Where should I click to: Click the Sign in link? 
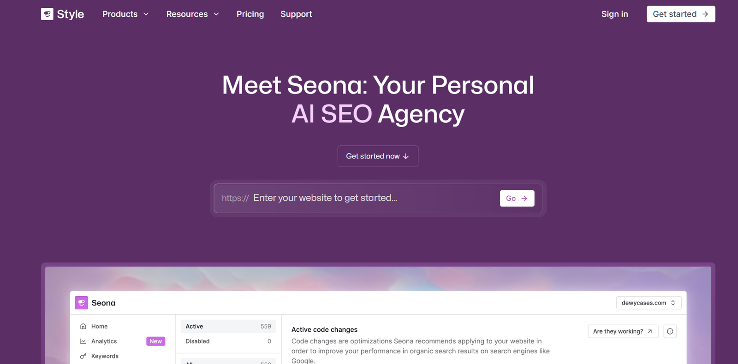point(614,14)
